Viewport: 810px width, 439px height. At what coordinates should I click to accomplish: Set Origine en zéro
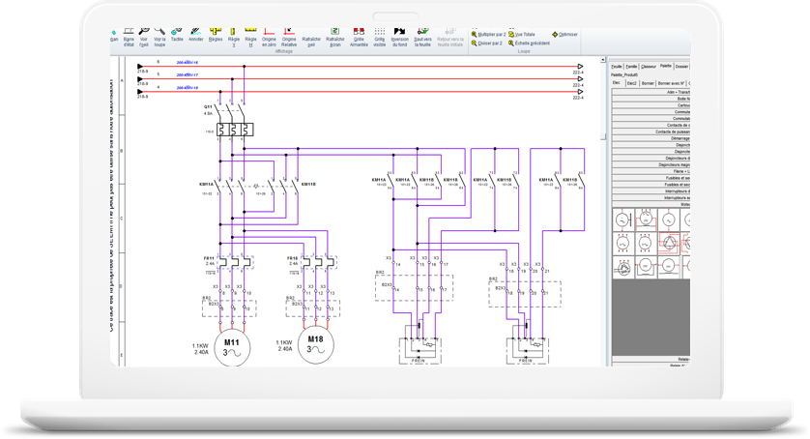point(269,38)
